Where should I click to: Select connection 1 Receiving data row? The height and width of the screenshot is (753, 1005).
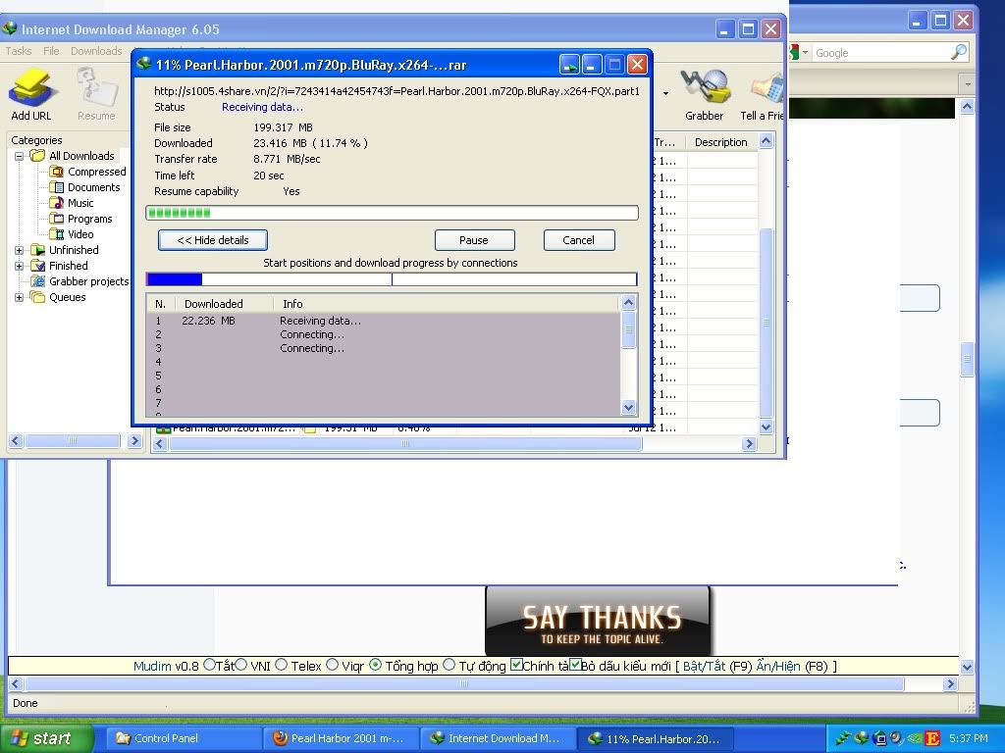[384, 321]
